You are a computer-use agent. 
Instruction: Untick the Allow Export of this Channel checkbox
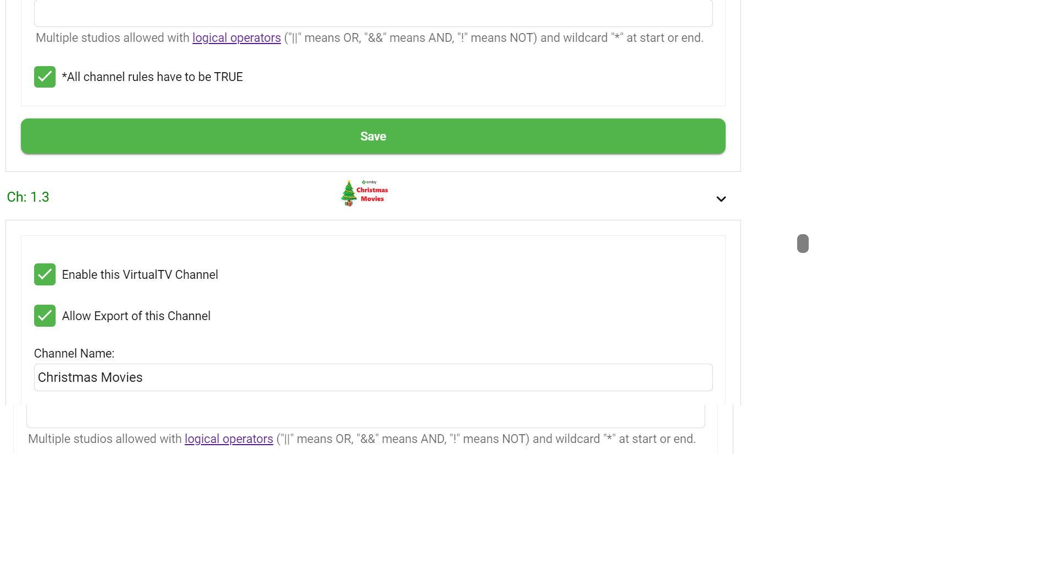(45, 316)
